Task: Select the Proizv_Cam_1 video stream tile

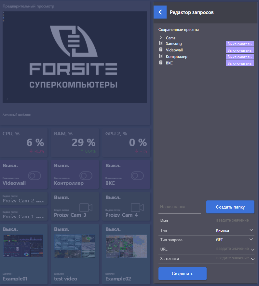Action: [24, 214]
